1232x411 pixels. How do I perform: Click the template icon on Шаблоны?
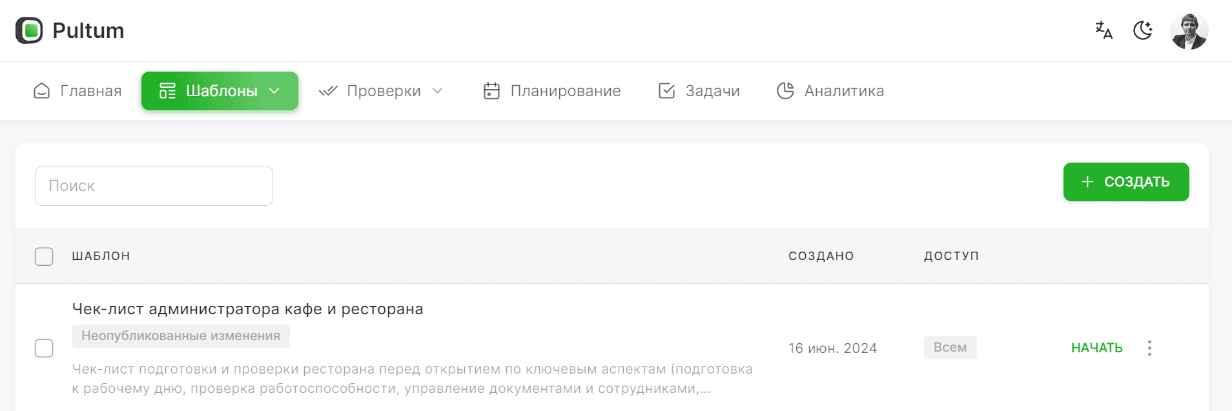pos(167,91)
